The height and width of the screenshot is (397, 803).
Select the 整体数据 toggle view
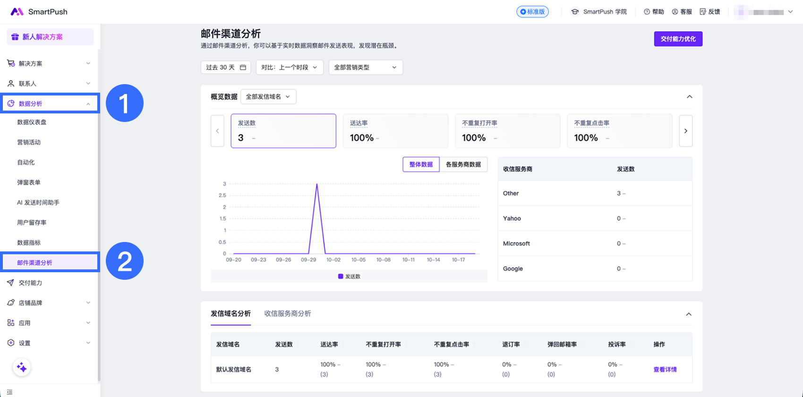[421, 164]
